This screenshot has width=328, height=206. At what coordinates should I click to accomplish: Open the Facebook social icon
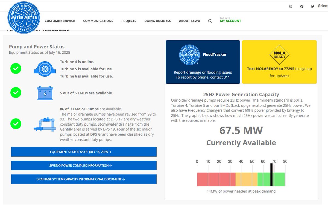click(302, 7)
